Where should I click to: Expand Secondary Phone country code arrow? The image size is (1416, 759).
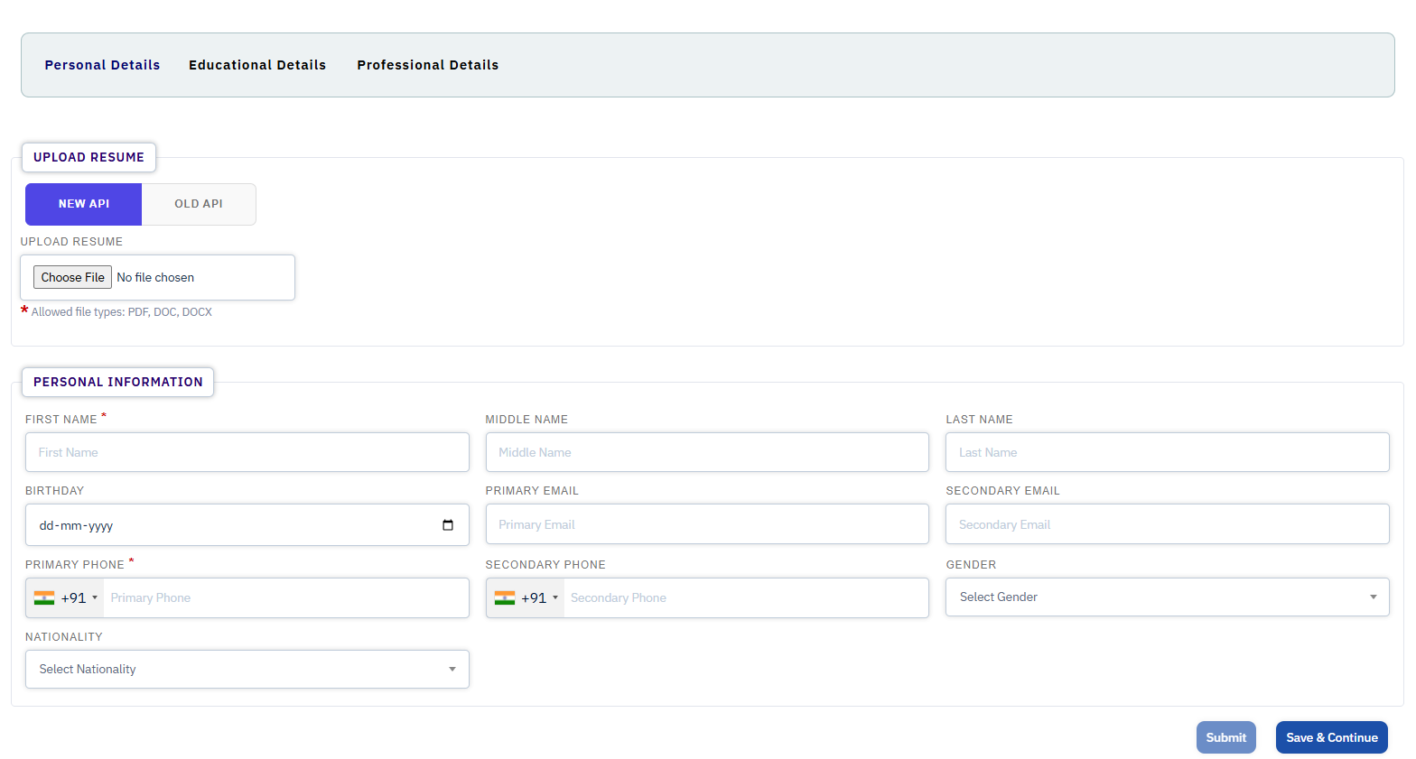[555, 597]
